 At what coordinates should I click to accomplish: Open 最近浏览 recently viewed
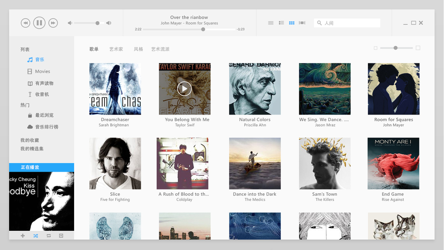(x=44, y=115)
